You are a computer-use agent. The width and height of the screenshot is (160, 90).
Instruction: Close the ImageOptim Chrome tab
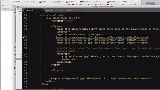pos(63,2)
